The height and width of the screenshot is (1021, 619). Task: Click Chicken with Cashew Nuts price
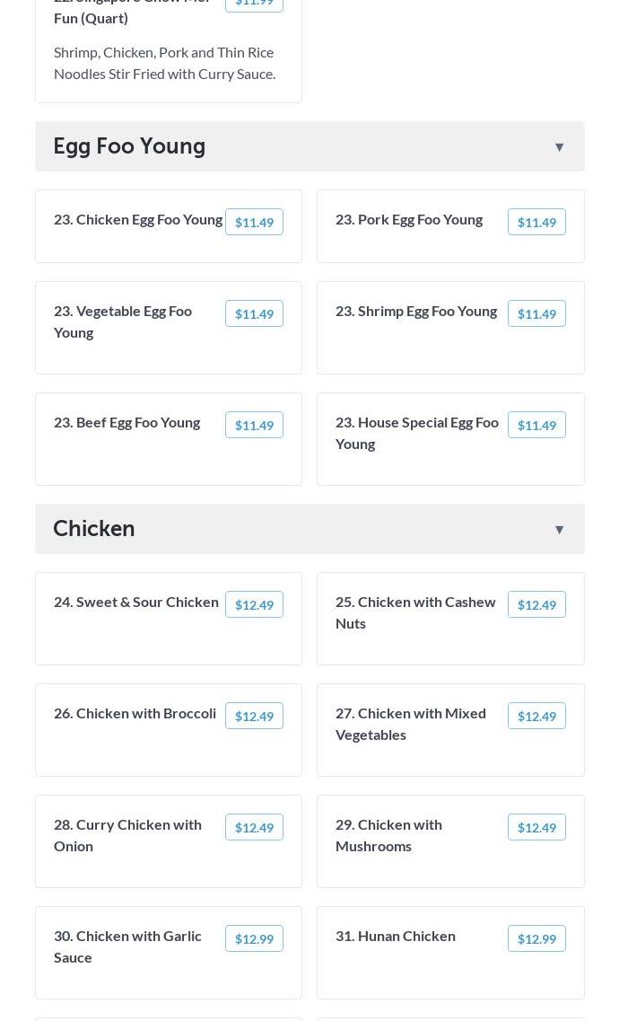536,605
